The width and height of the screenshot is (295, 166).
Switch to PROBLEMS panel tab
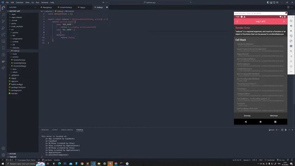(x=45, y=130)
